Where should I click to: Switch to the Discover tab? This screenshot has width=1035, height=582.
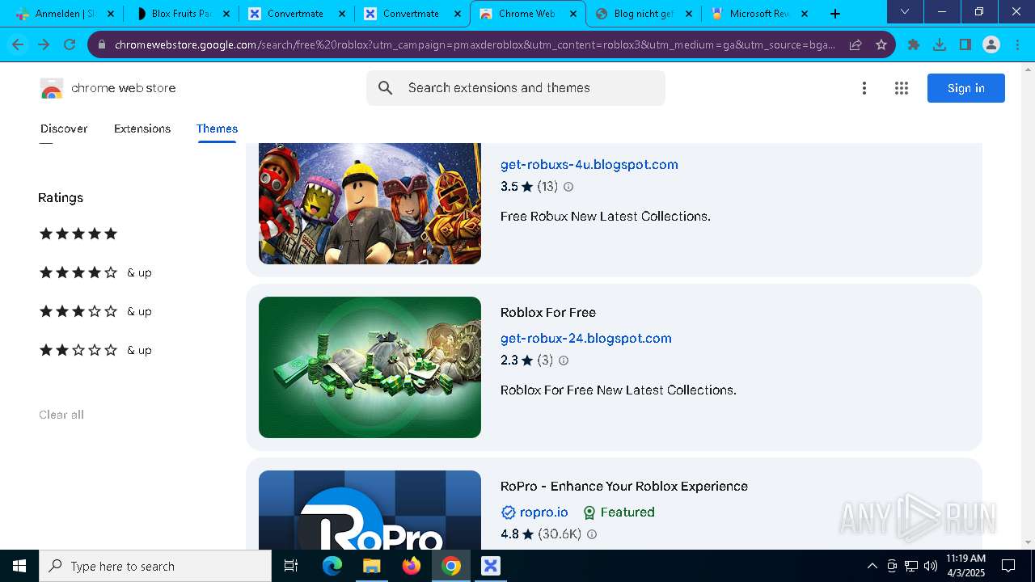[64, 129]
